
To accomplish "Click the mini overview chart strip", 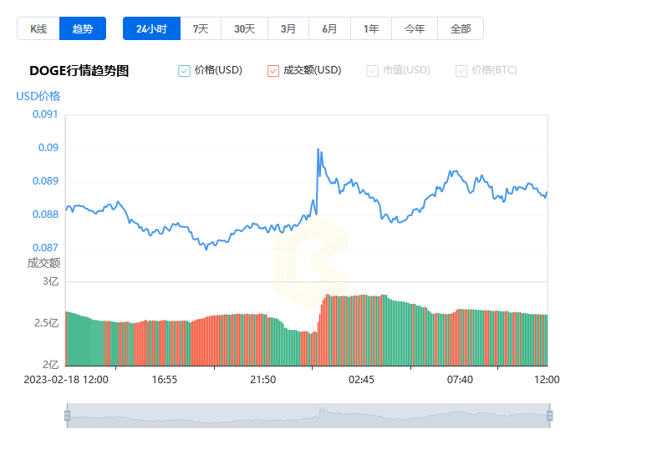I will pyautogui.click(x=308, y=416).
